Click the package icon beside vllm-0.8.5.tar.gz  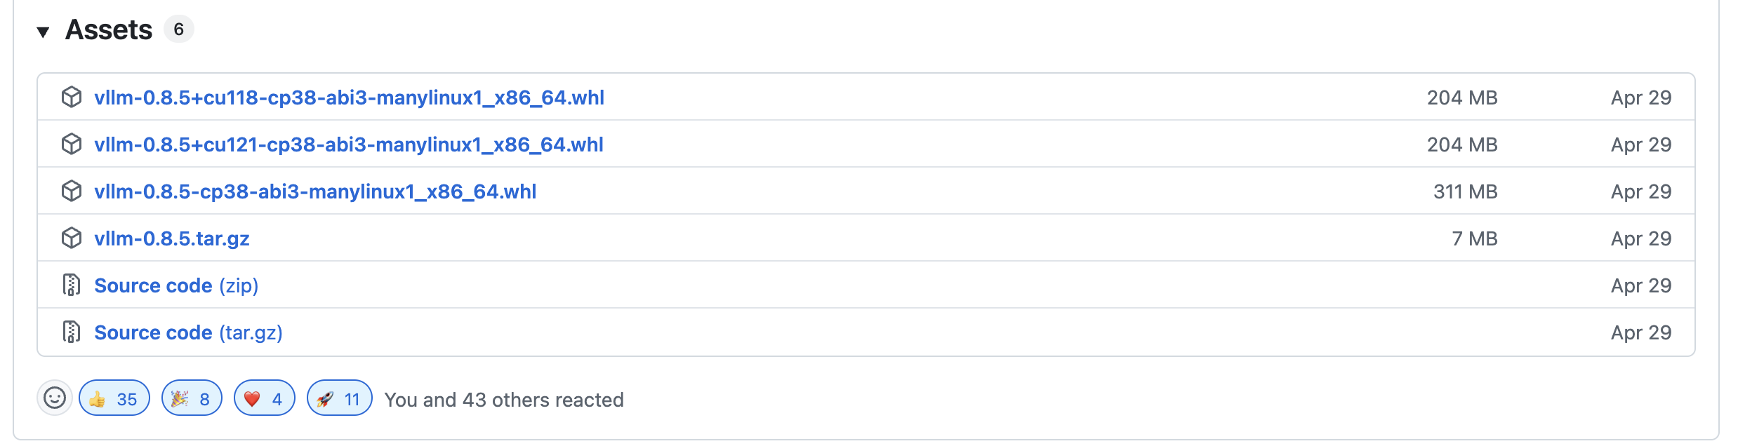[71, 238]
